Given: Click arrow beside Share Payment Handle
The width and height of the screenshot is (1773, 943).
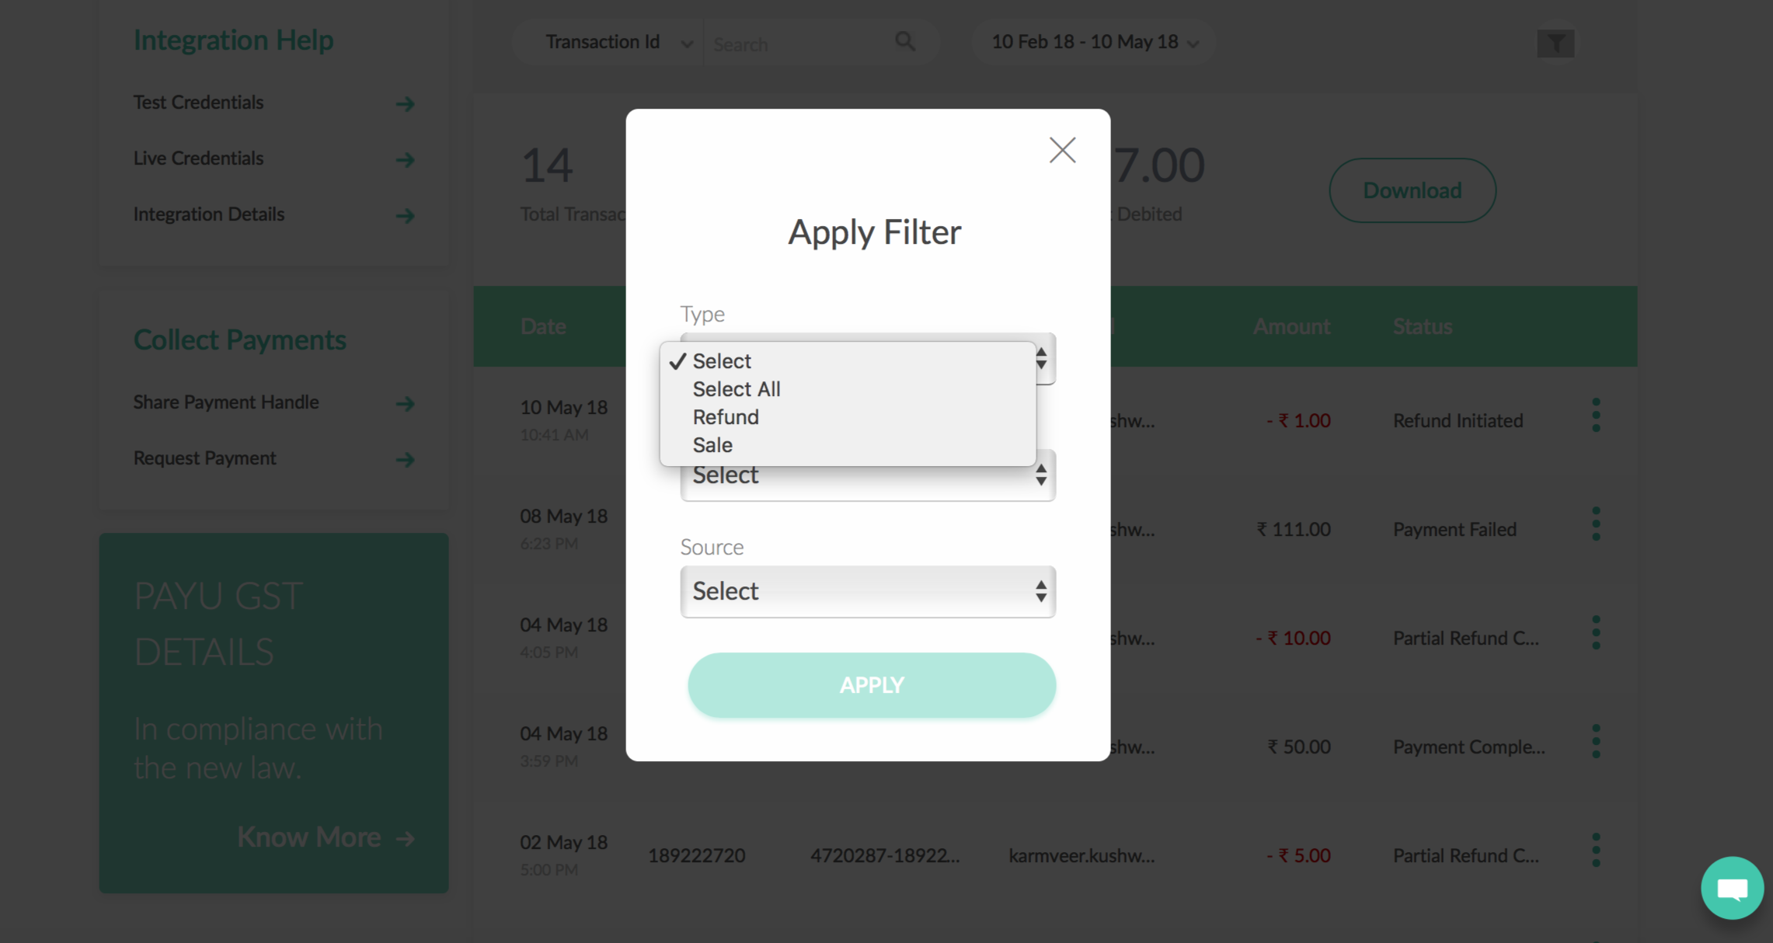Looking at the screenshot, I should coord(405,403).
